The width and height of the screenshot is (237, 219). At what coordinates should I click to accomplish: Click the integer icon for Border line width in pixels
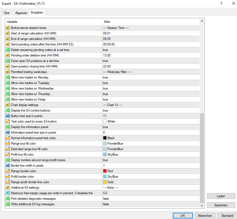coord(7,166)
